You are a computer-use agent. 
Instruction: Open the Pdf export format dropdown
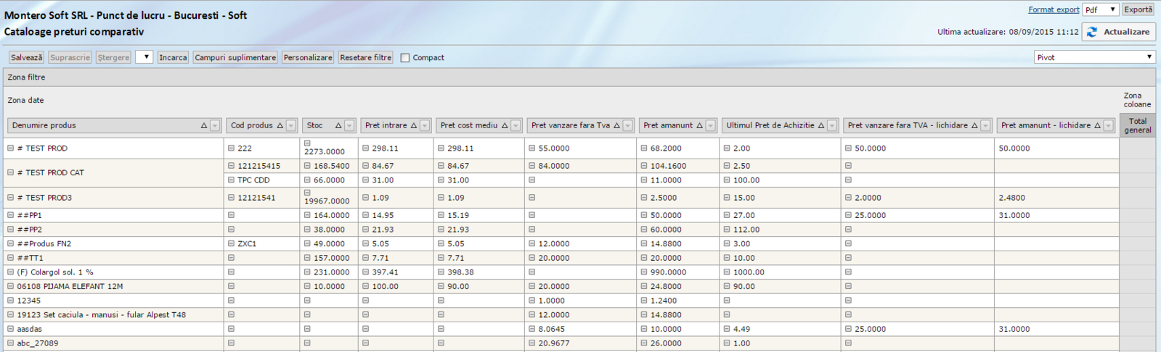(x=1100, y=9)
